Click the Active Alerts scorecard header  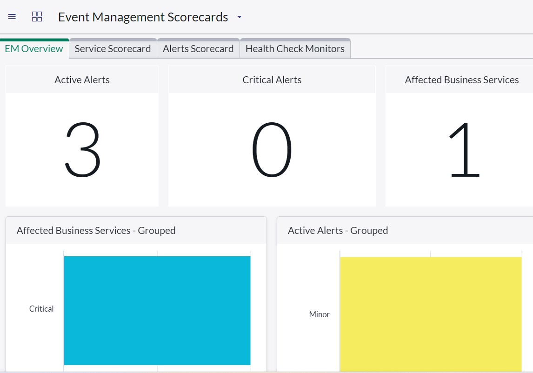point(82,80)
